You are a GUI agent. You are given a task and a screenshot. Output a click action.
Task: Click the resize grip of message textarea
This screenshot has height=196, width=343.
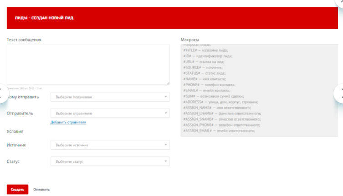tap(168, 83)
